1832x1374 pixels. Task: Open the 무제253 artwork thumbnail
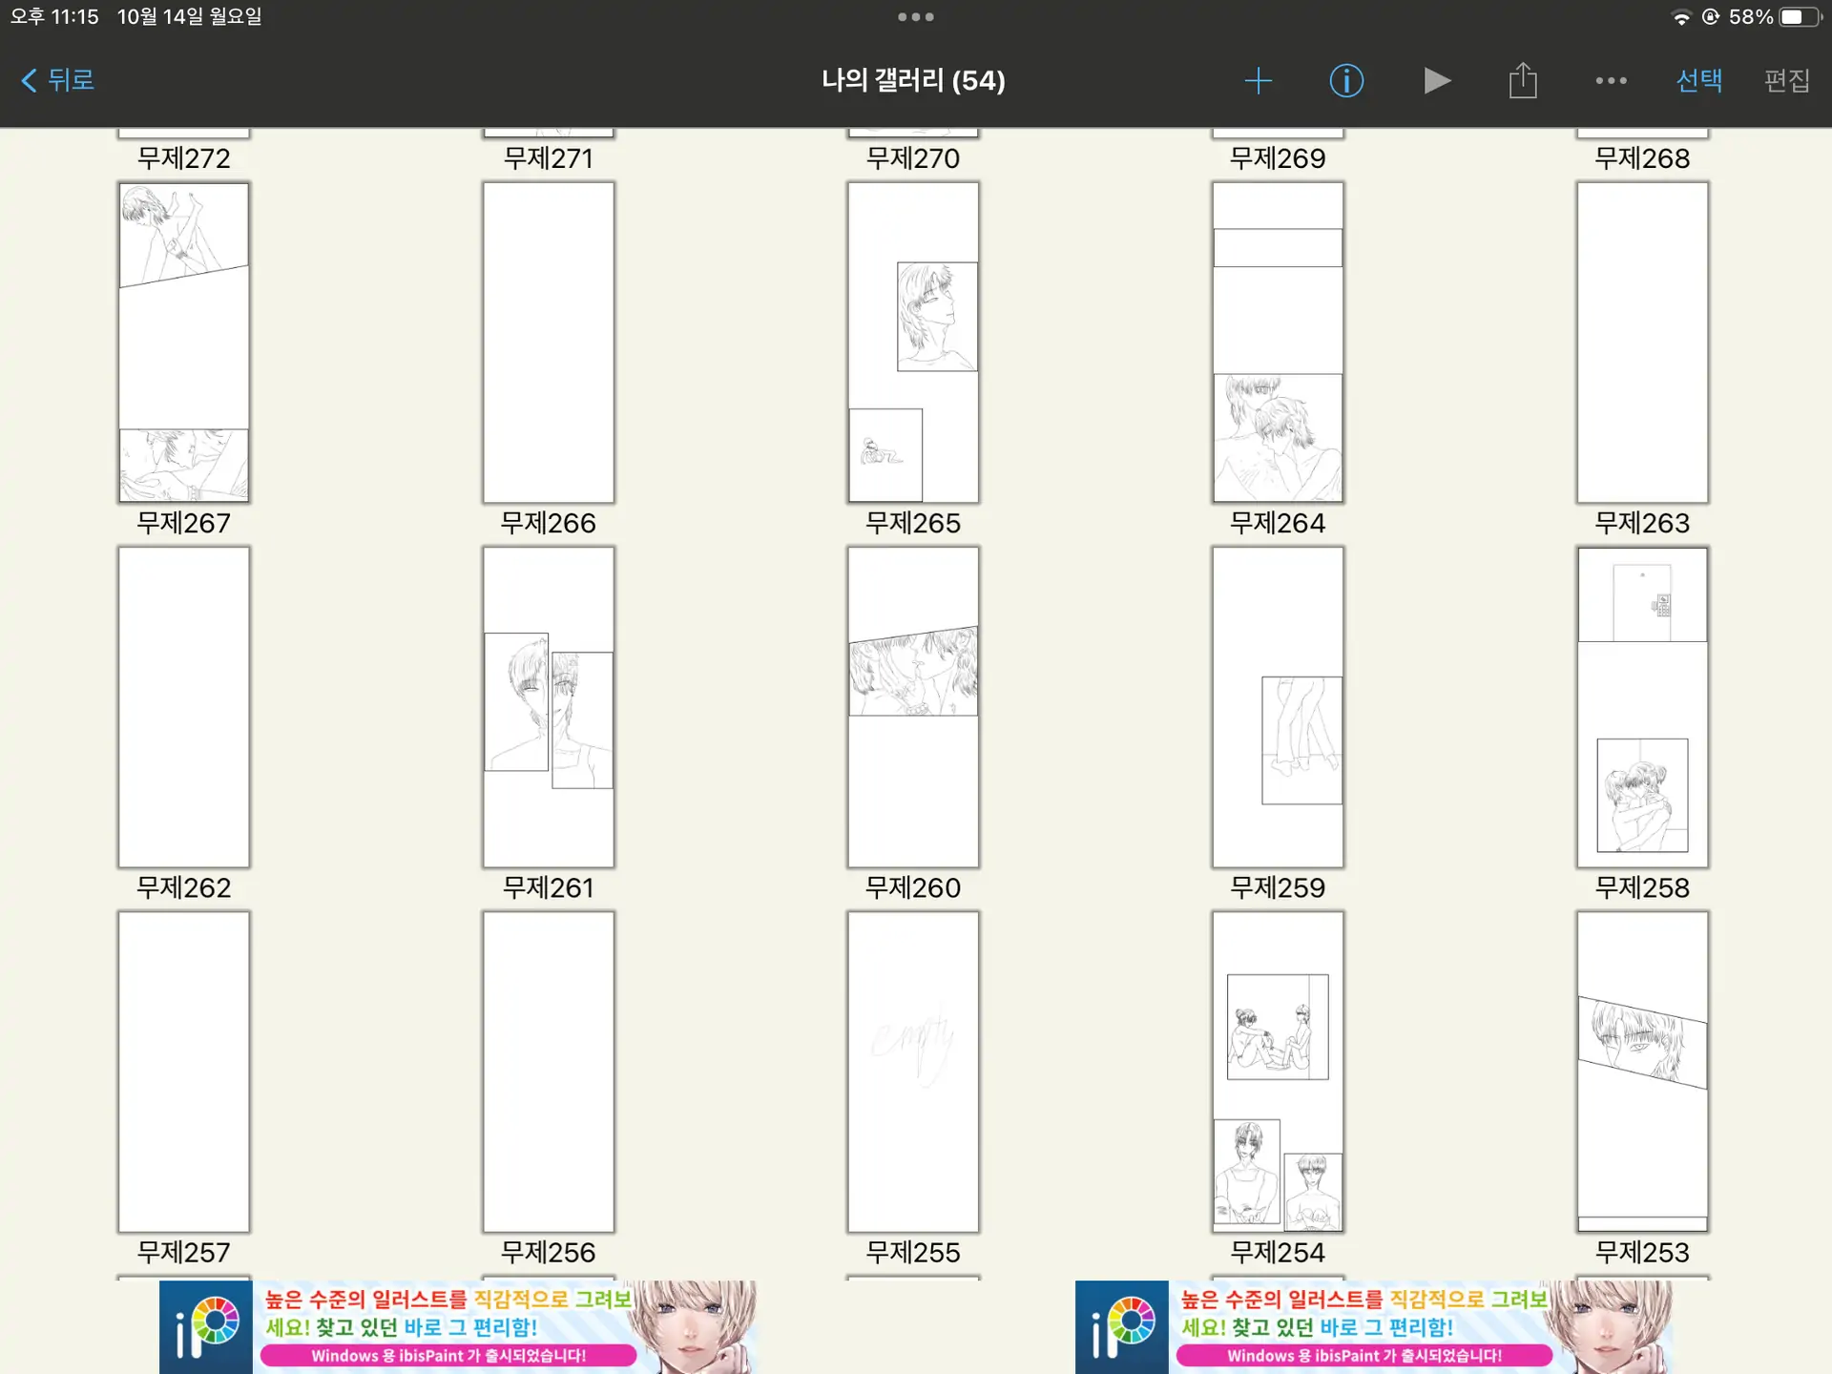click(x=1642, y=1072)
